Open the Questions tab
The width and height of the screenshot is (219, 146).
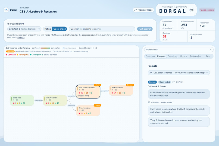[172, 56]
